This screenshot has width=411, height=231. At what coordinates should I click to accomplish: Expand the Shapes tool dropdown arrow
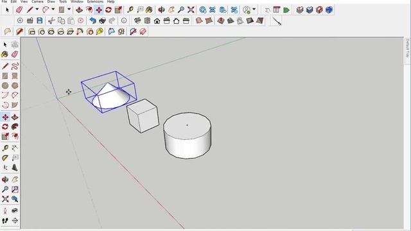point(69,10)
